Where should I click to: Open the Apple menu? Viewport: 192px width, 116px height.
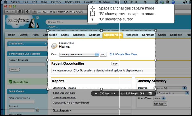click(x=5, y=2)
